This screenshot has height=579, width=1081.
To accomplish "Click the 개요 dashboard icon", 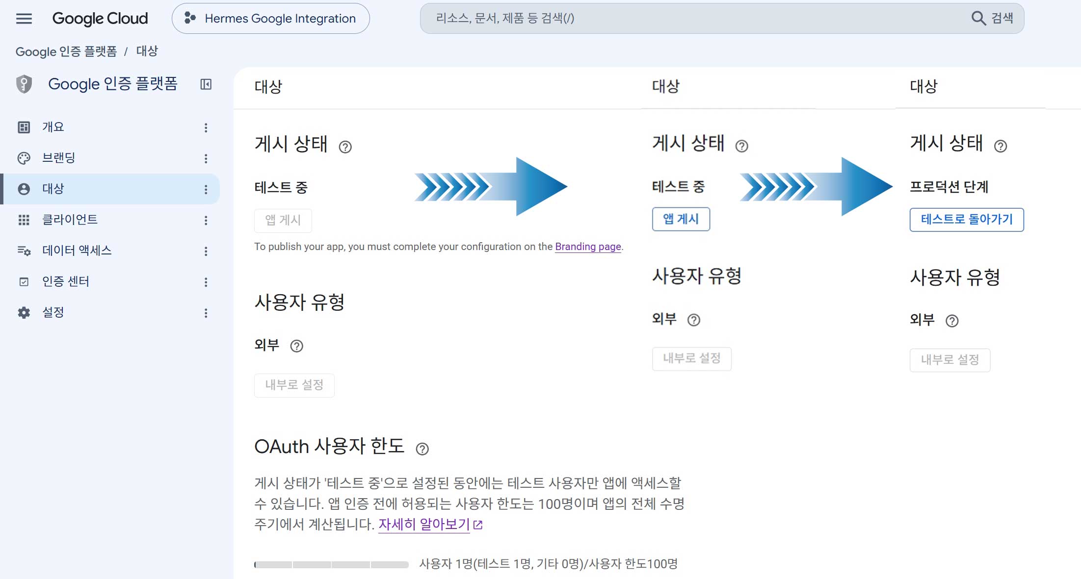I will (24, 127).
